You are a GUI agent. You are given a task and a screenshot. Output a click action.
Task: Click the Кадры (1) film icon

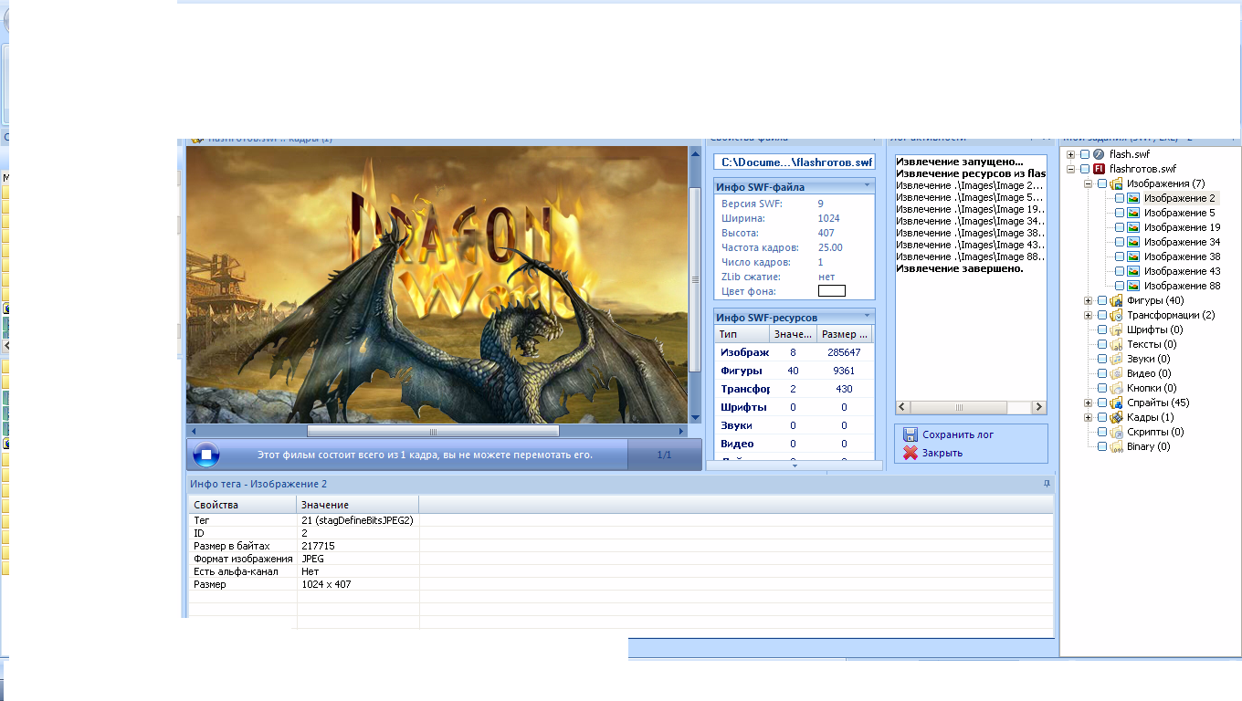coord(1117,417)
